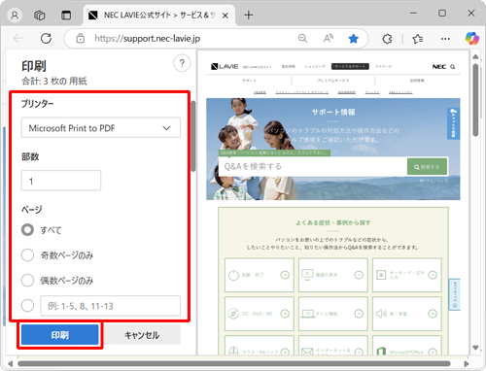
Task: Open Settings and more ellipsis
Action: [445, 39]
